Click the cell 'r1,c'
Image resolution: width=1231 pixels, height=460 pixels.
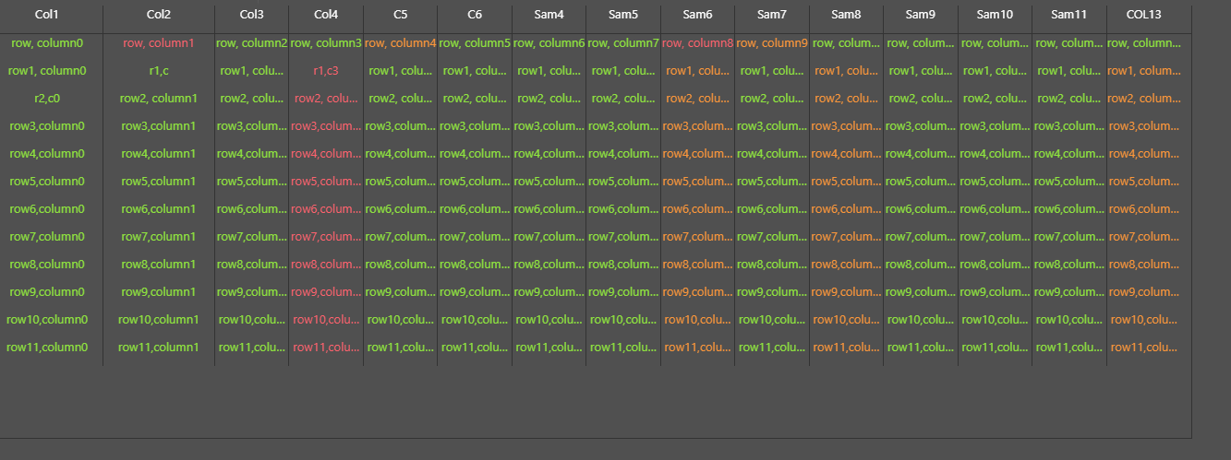click(159, 71)
